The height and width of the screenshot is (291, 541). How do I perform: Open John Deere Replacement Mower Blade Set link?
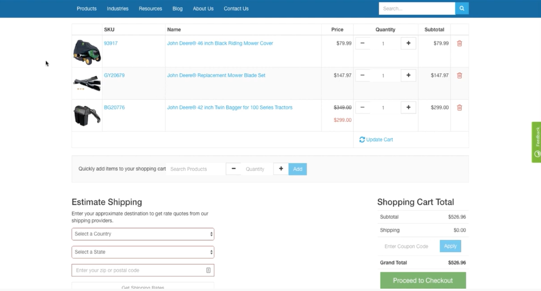click(x=217, y=76)
